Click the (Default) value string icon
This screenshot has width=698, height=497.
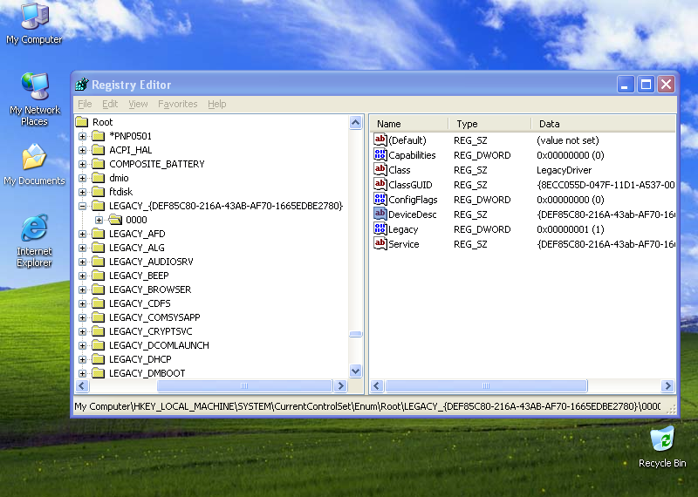(x=380, y=140)
